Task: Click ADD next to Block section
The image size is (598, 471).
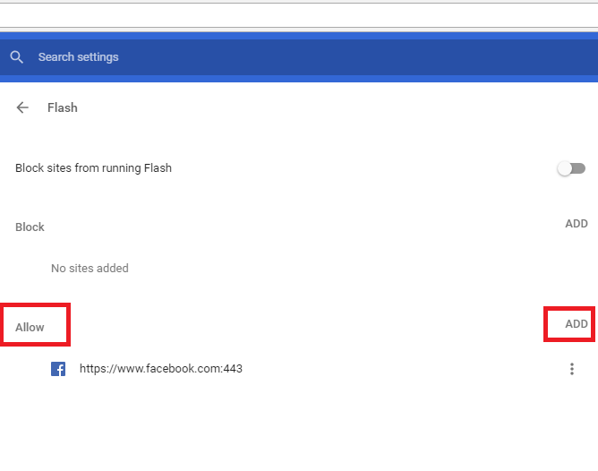Action: [x=577, y=224]
